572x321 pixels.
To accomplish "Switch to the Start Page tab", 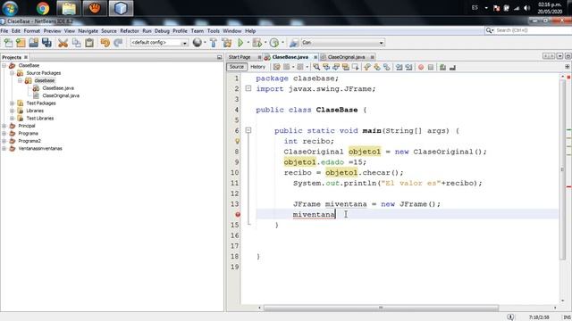I will point(240,57).
